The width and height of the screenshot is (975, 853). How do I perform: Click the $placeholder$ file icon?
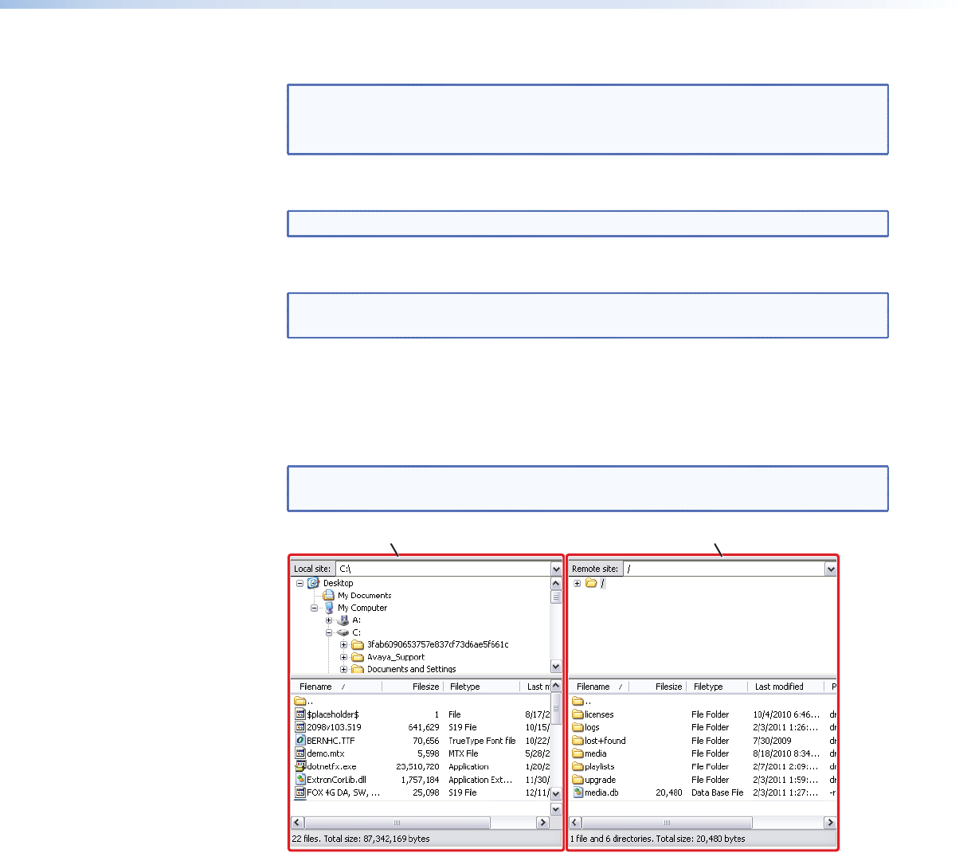click(x=300, y=714)
